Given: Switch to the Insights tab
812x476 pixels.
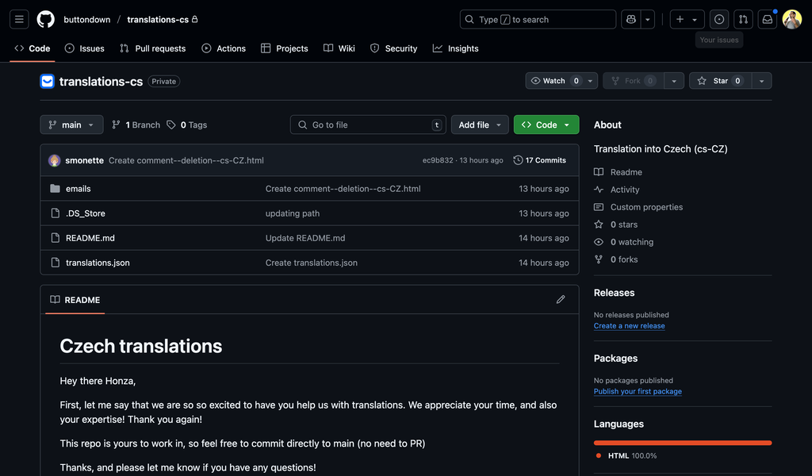Looking at the screenshot, I should (456, 48).
